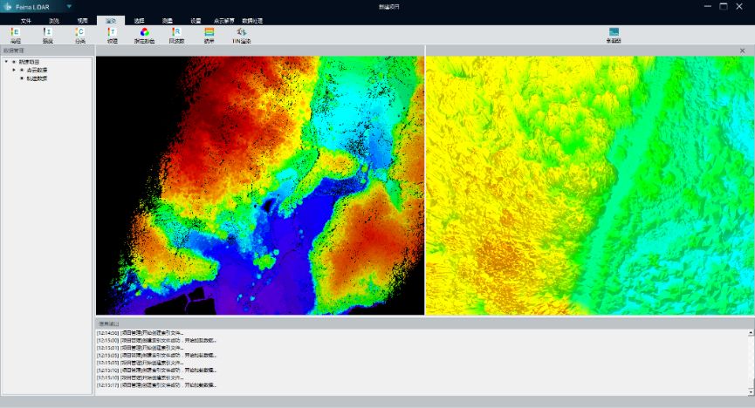This screenshot has height=408, width=755.
Task: Click the output log scrollbar up arrow
Action: (x=750, y=332)
